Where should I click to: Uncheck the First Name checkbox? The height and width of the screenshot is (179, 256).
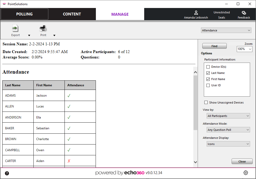pos(208,79)
